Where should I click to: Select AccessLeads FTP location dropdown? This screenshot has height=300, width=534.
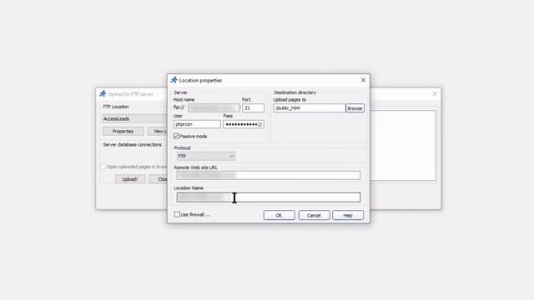click(134, 118)
